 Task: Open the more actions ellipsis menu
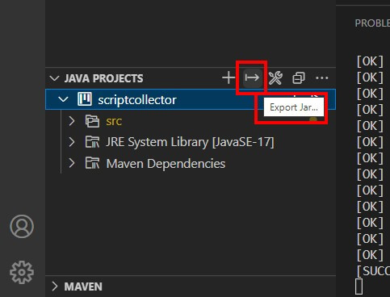(x=322, y=78)
